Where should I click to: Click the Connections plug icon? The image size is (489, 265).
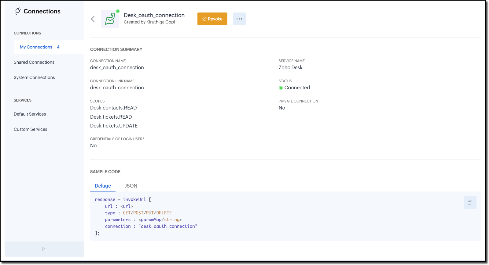(18, 11)
